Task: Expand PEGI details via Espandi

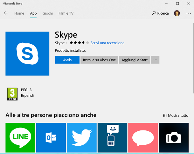Action: point(27,96)
